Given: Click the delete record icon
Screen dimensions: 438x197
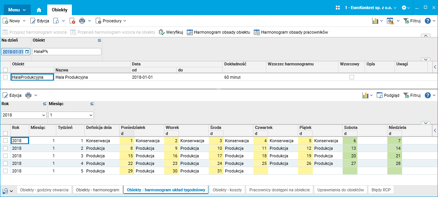Looking at the screenshot, I should 72,21.
